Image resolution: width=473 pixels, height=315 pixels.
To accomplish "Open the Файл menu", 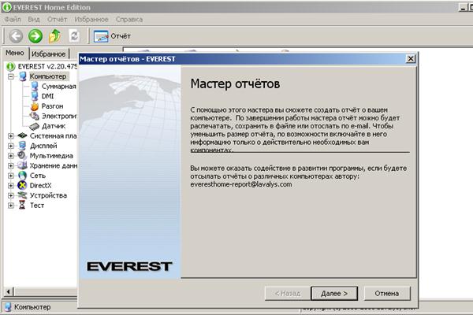I will 13,19.
